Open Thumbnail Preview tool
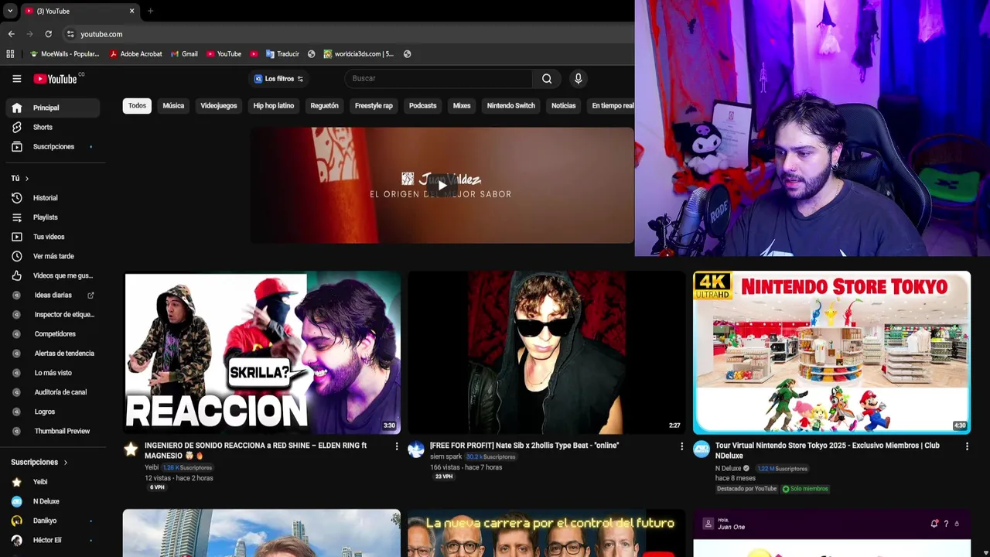 pyautogui.click(x=53, y=431)
